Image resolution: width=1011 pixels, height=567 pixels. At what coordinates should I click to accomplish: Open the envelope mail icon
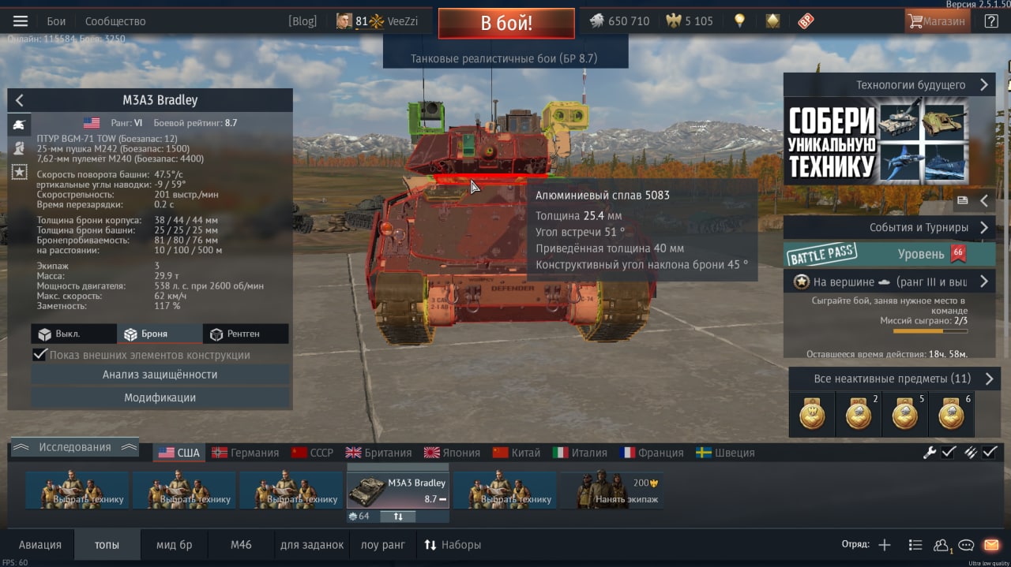pyautogui.click(x=991, y=545)
